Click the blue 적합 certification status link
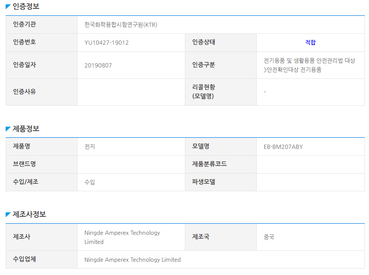Image resolution: width=369 pixels, height=275 pixels. tap(310, 42)
